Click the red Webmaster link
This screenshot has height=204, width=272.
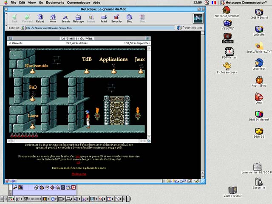(x=79, y=174)
